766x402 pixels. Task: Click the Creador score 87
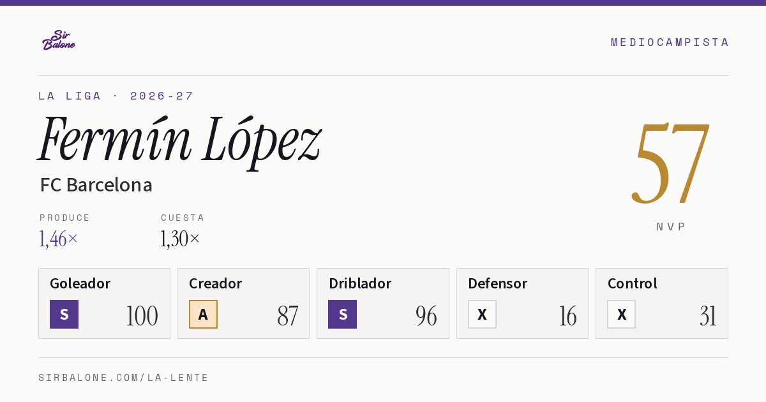pos(287,316)
